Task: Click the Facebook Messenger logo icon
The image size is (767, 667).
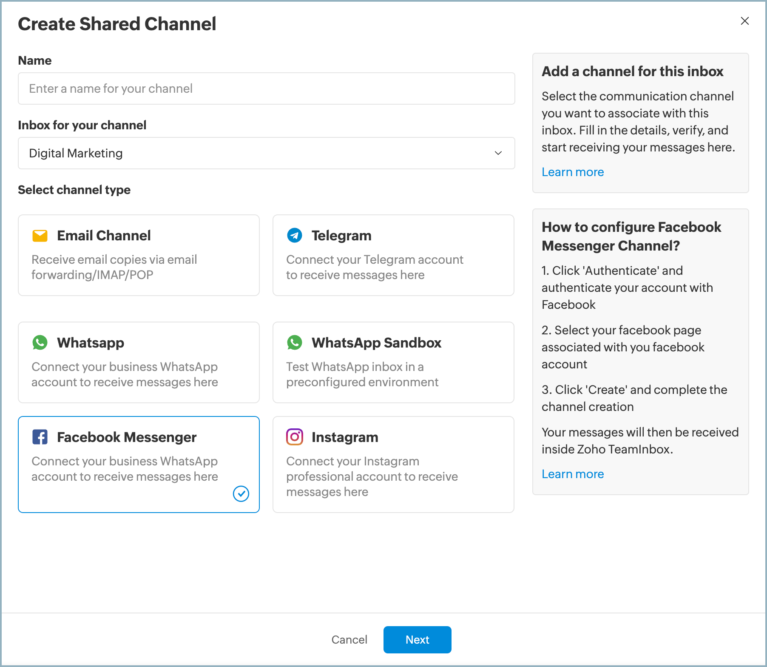Action: pyautogui.click(x=40, y=437)
